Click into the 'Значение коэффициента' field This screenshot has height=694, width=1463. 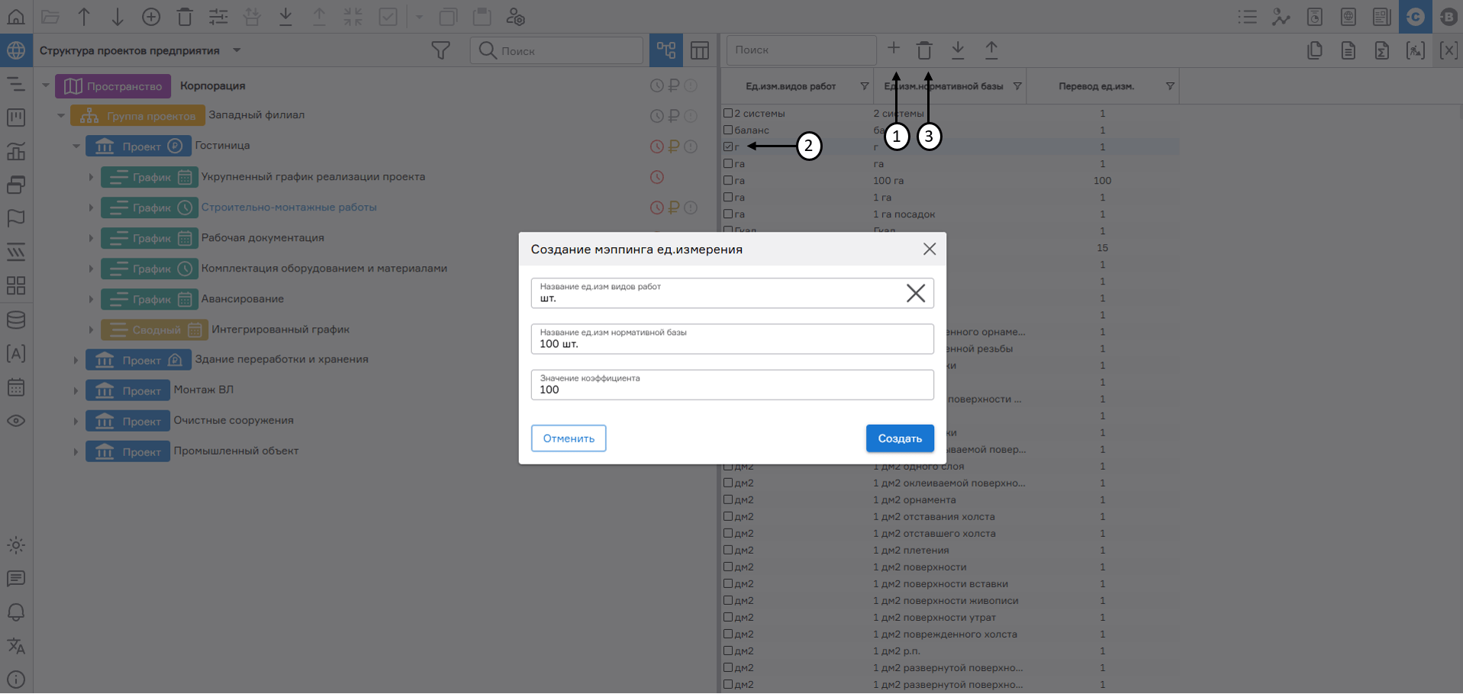point(732,389)
